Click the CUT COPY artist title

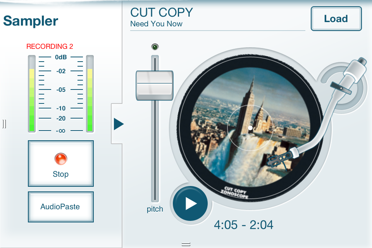162,12
